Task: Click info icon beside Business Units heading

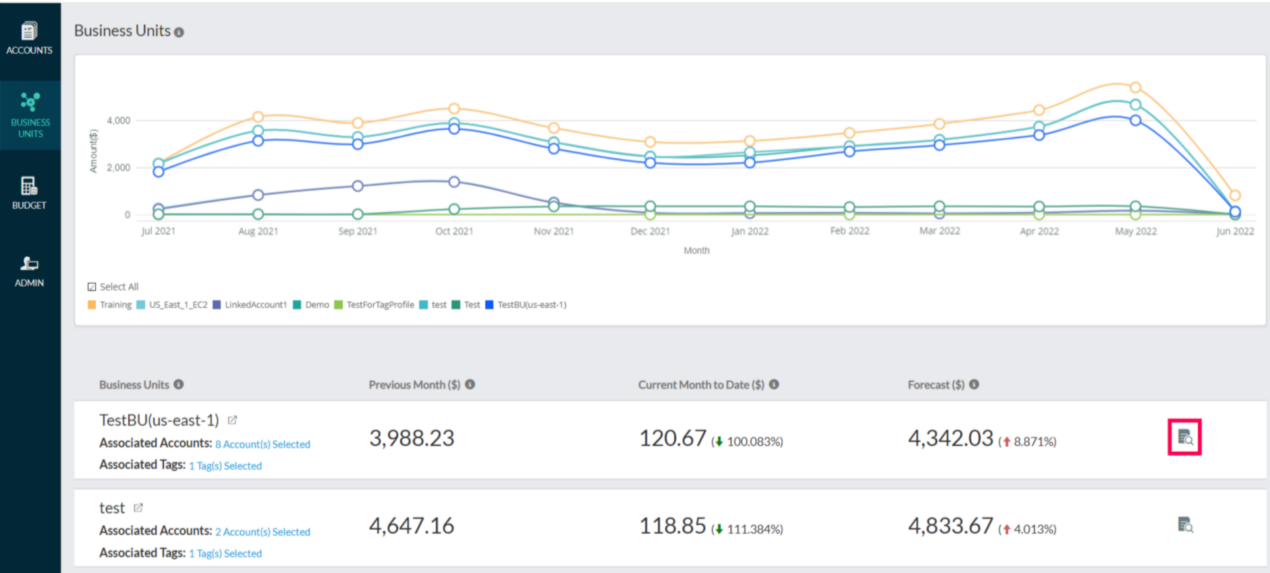Action: [179, 32]
